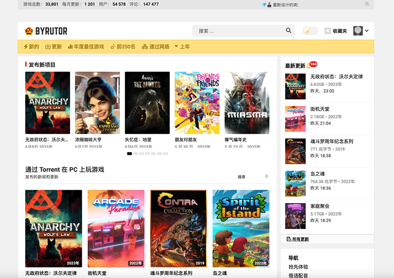Click the lightning icon beside 新的

[x=26, y=47]
